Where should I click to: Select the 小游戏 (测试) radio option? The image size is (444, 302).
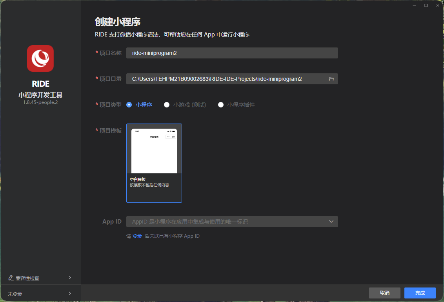[x=167, y=105]
